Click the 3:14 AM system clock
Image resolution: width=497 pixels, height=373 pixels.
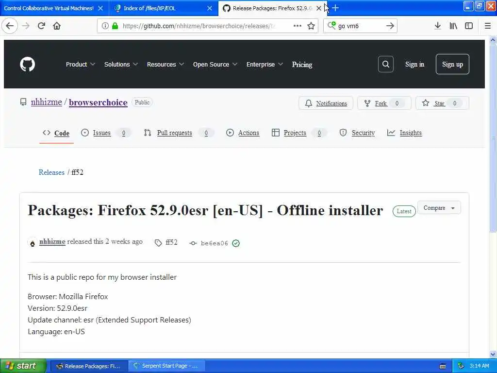(x=479, y=366)
